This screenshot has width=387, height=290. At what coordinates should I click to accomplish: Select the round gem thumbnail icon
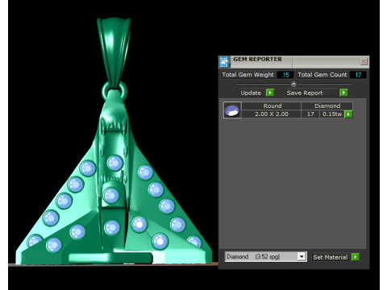click(x=232, y=110)
